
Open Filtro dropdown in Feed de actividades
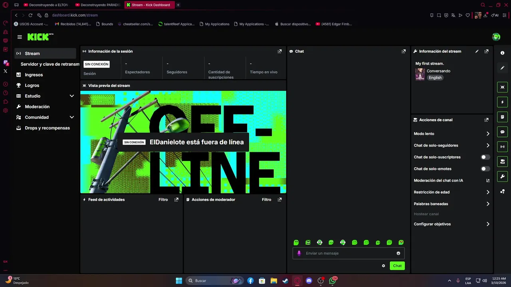163,200
